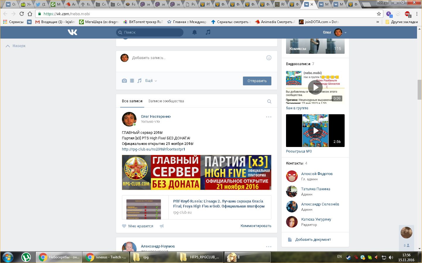Click the Добавить запись text field

click(196, 58)
